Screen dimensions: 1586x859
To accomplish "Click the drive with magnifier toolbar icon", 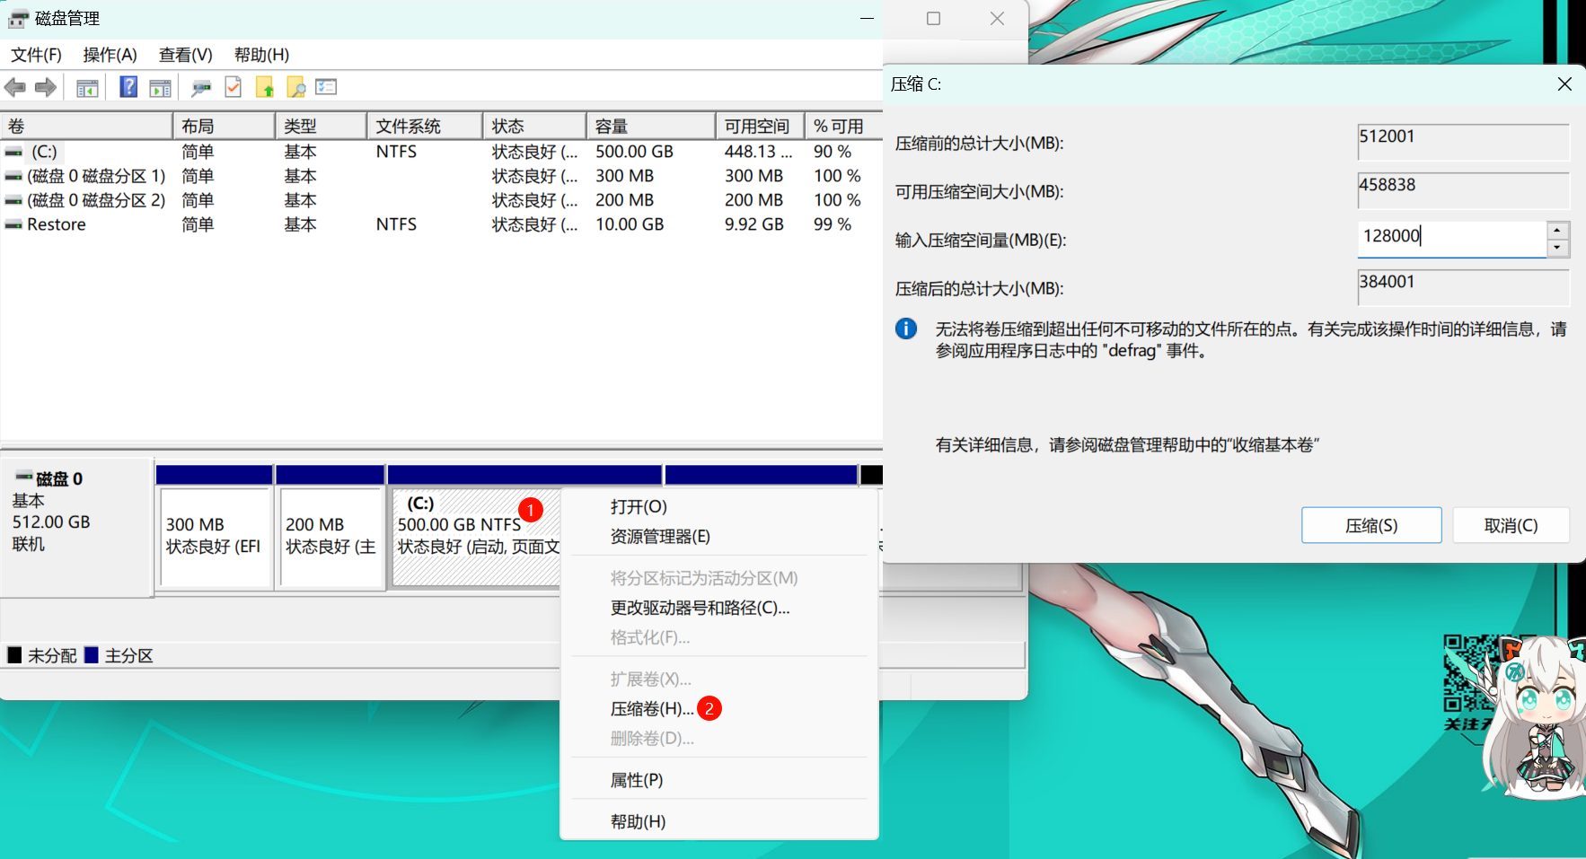I will pyautogui.click(x=201, y=88).
